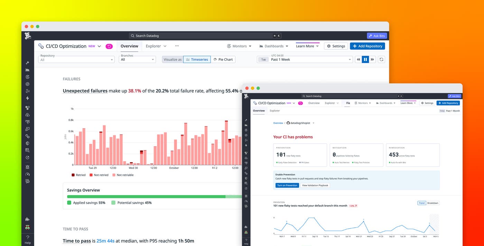Click Ask Bits button in front window
Image resolution: width=484 pixels, height=246 pixels.
454,96
